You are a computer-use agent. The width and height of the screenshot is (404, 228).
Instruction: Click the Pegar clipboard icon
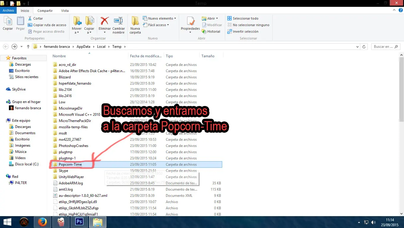(20, 23)
